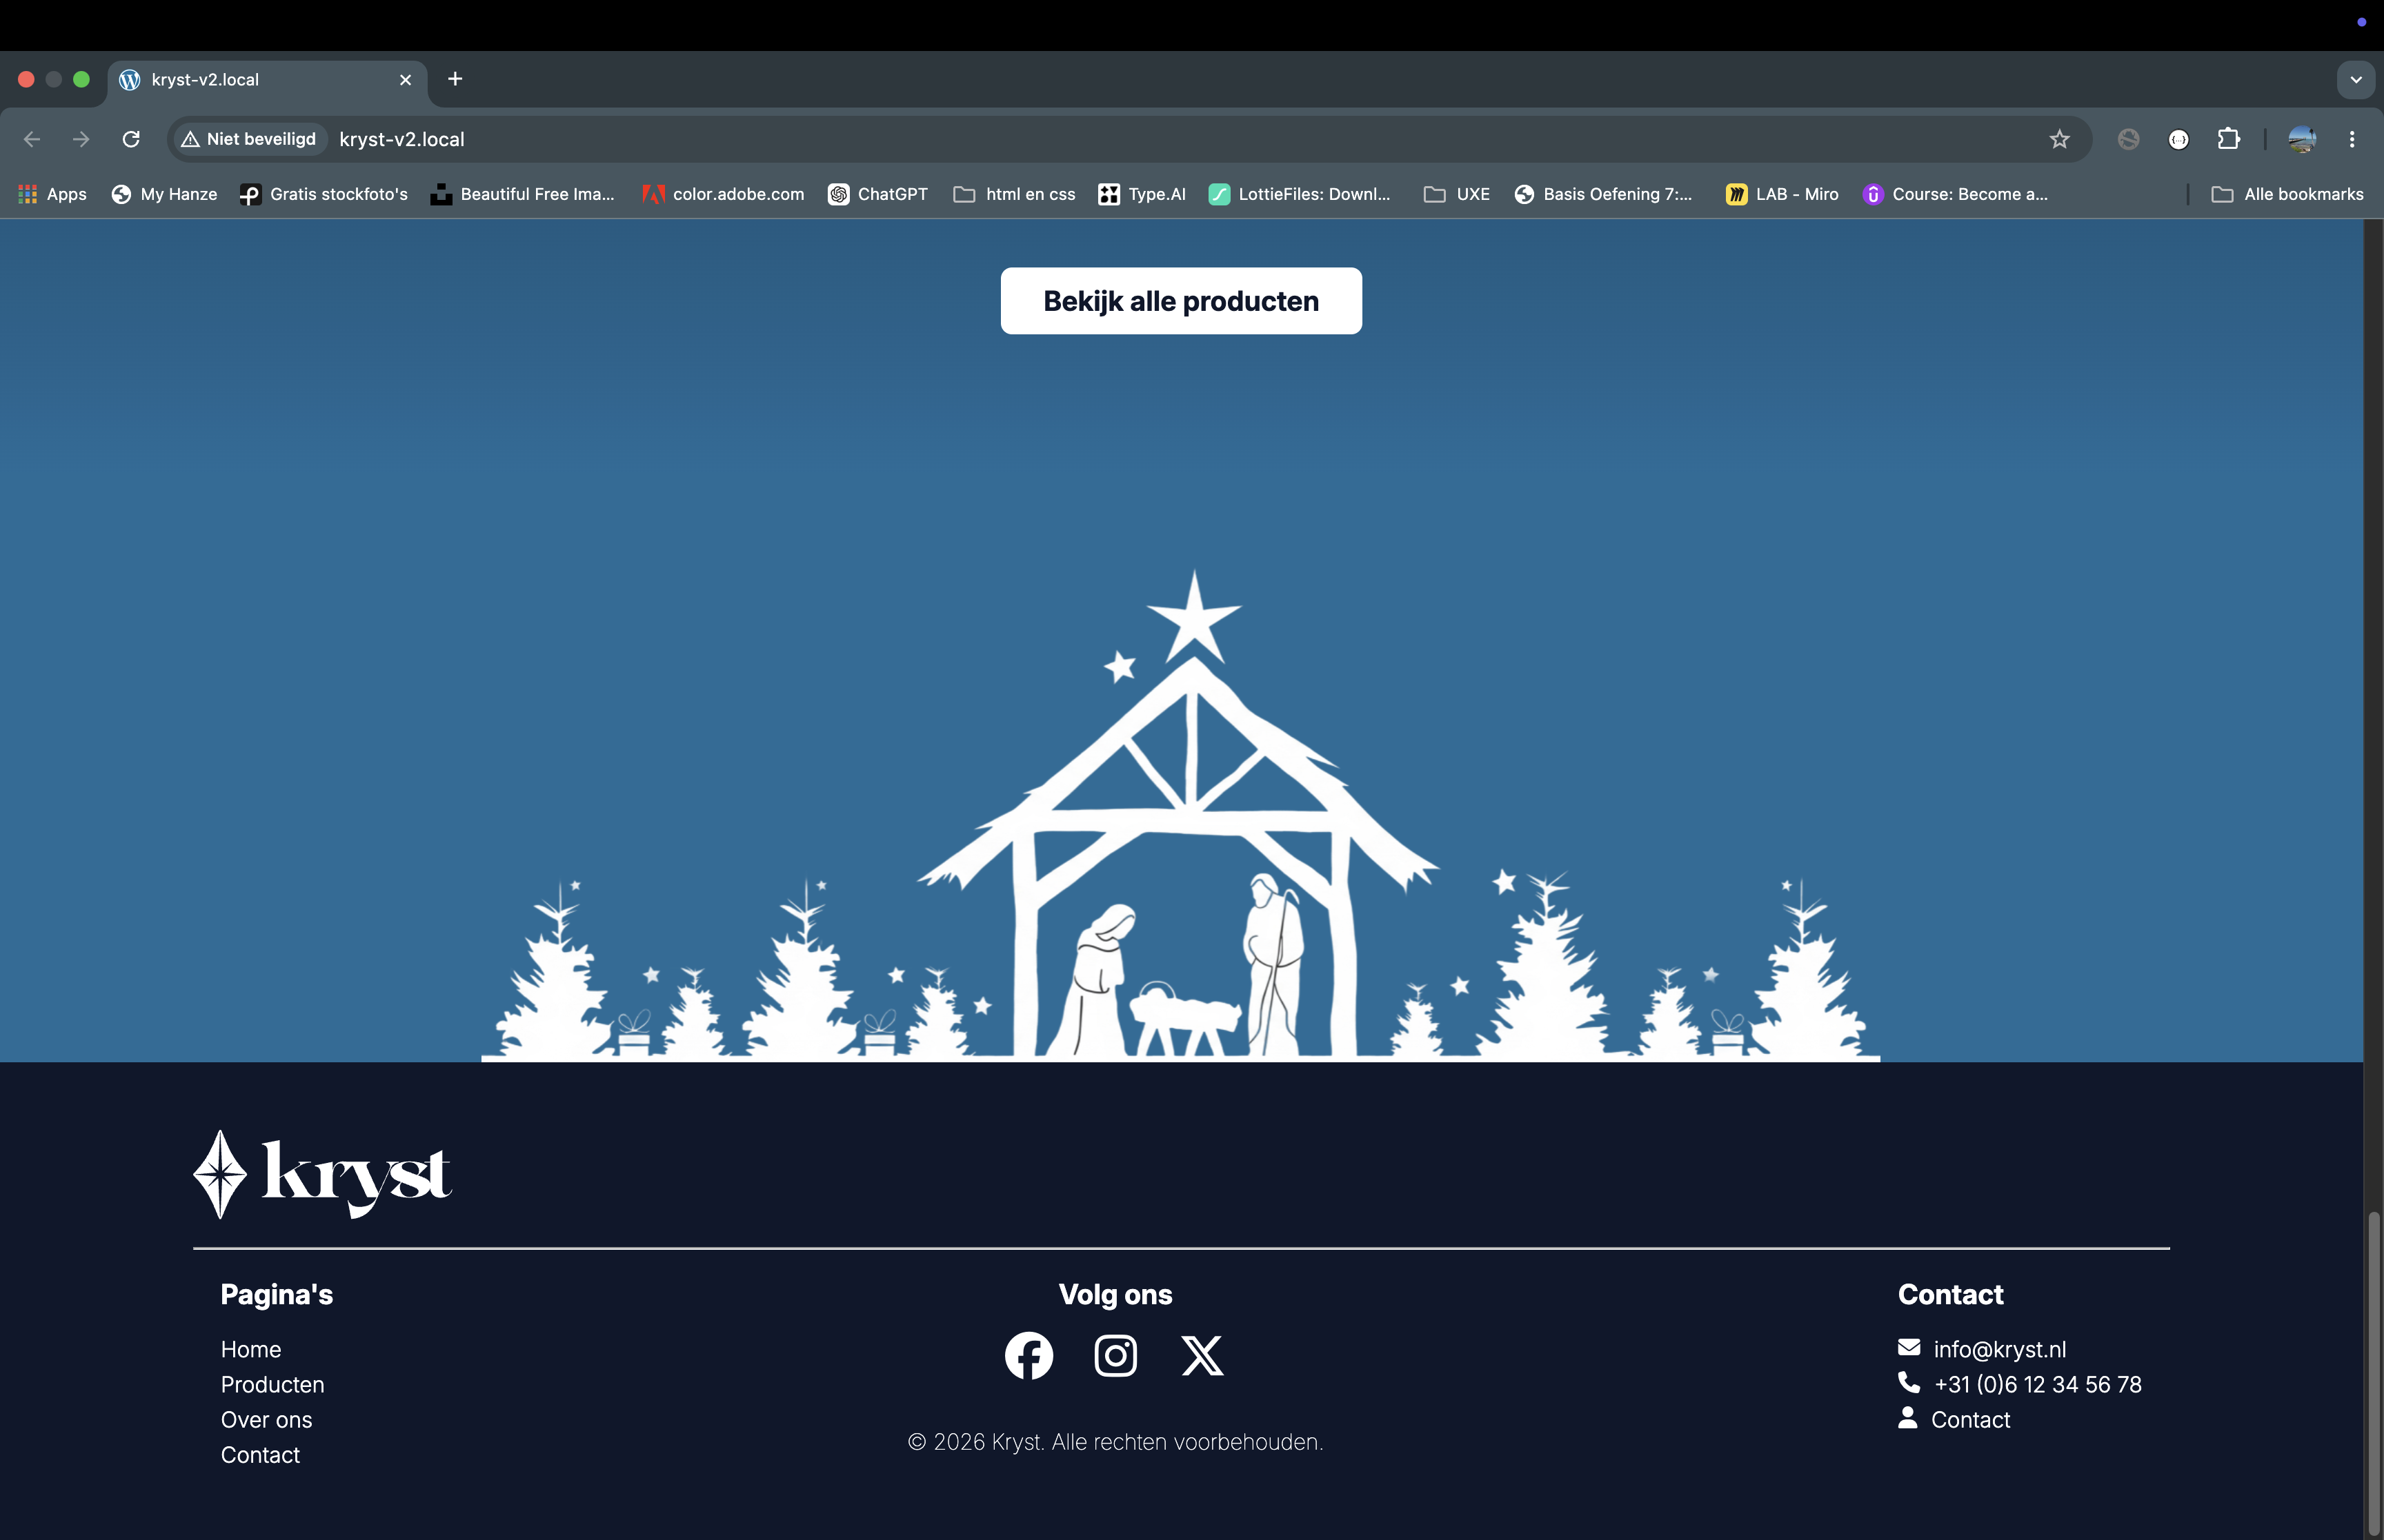The height and width of the screenshot is (1540, 2384).
Task: Show the Niet beveiligd site info
Action: click(x=249, y=139)
